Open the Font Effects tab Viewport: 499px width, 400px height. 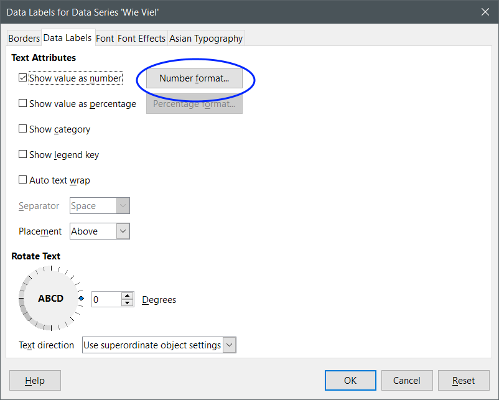tap(141, 38)
